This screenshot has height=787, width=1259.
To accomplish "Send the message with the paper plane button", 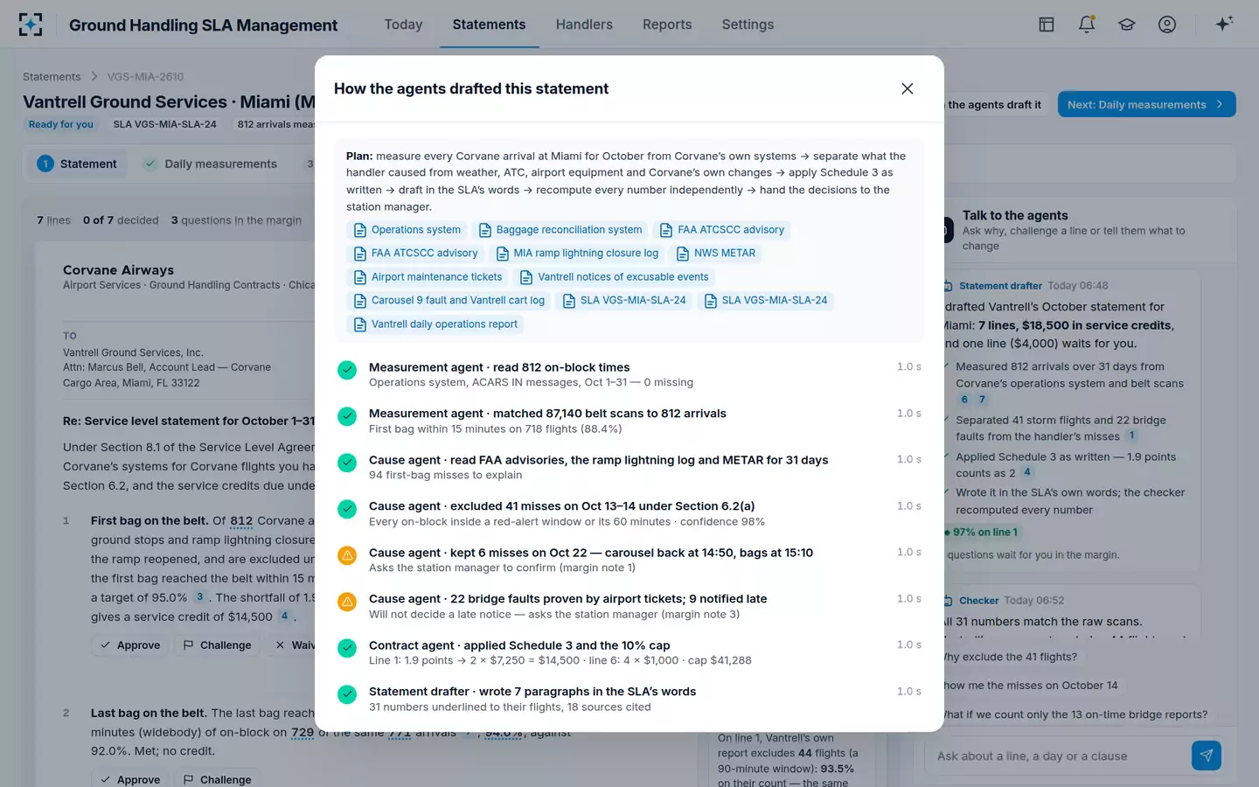I will 1206,756.
